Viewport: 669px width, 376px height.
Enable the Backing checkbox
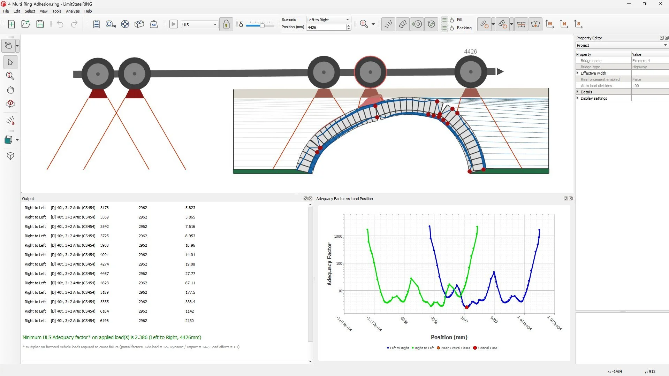click(451, 28)
